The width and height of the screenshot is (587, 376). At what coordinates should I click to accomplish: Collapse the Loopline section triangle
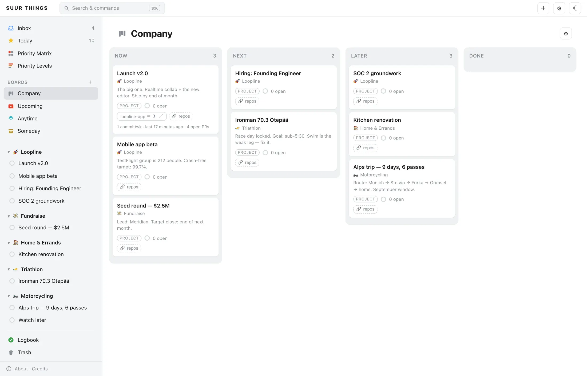[x=9, y=152]
